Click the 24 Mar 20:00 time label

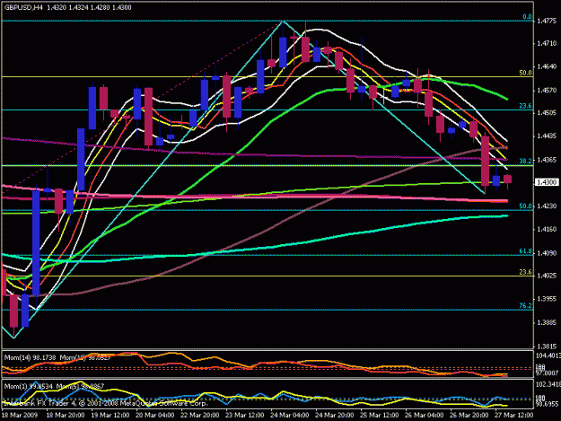click(x=335, y=416)
